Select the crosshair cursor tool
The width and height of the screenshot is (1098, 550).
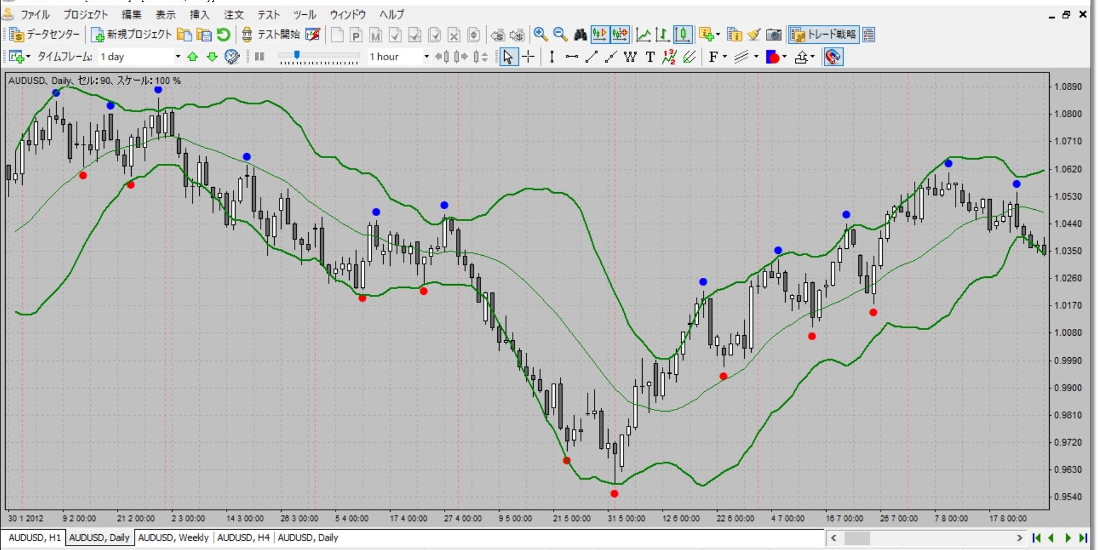point(528,57)
